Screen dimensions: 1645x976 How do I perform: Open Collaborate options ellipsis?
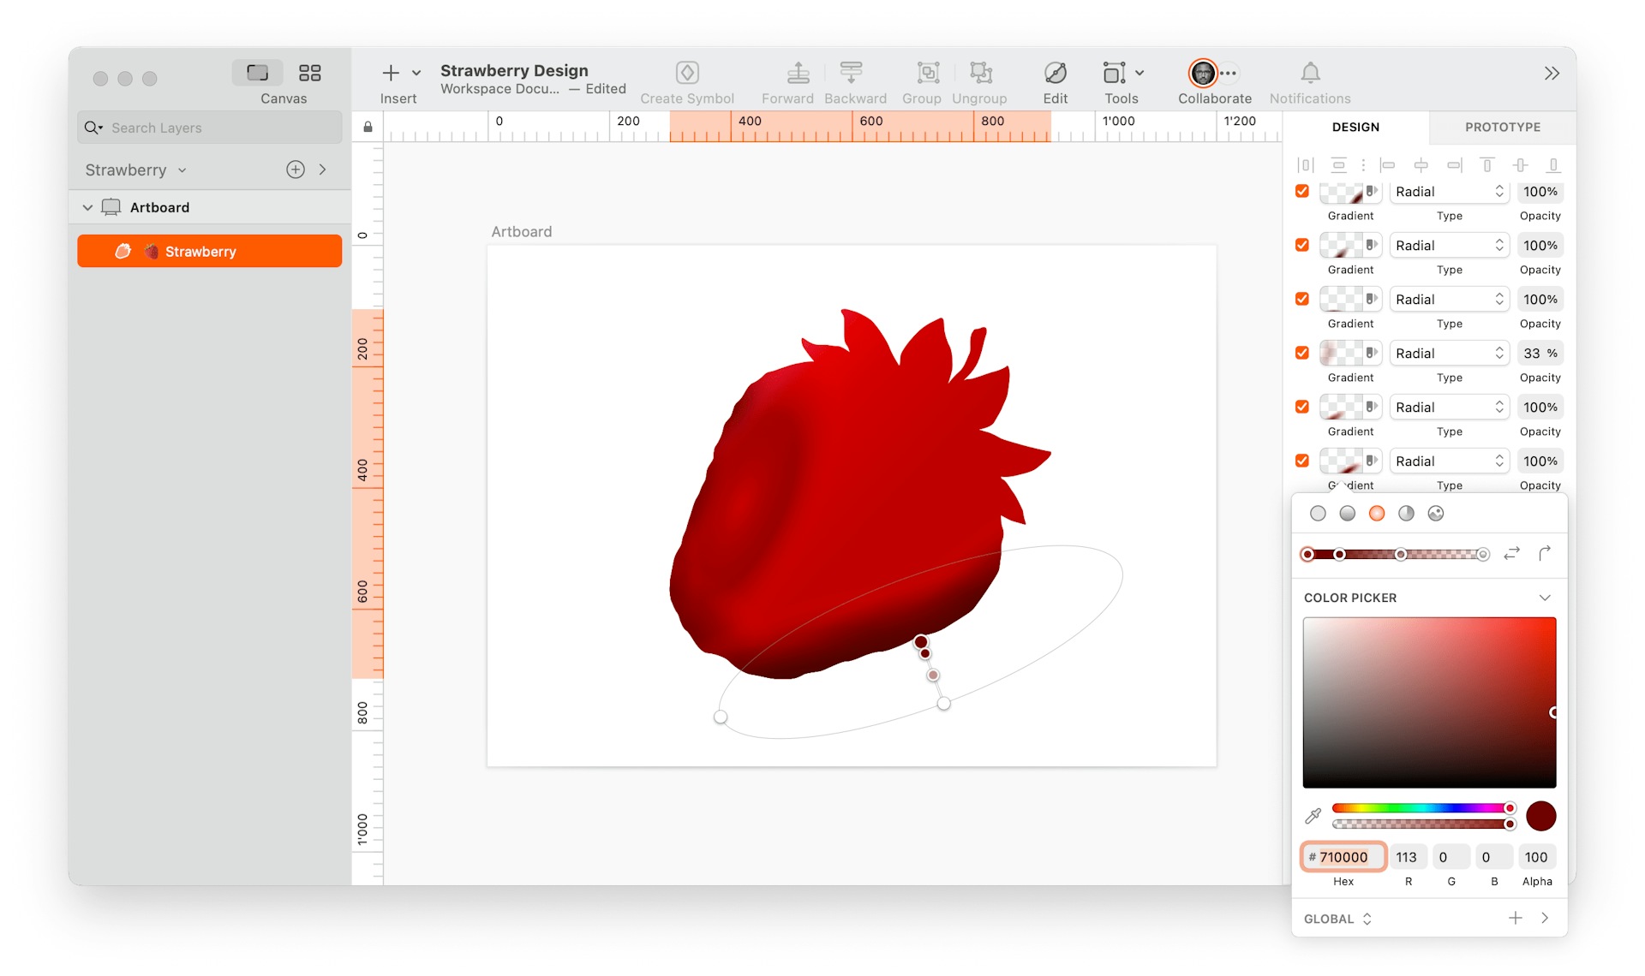tap(1229, 73)
